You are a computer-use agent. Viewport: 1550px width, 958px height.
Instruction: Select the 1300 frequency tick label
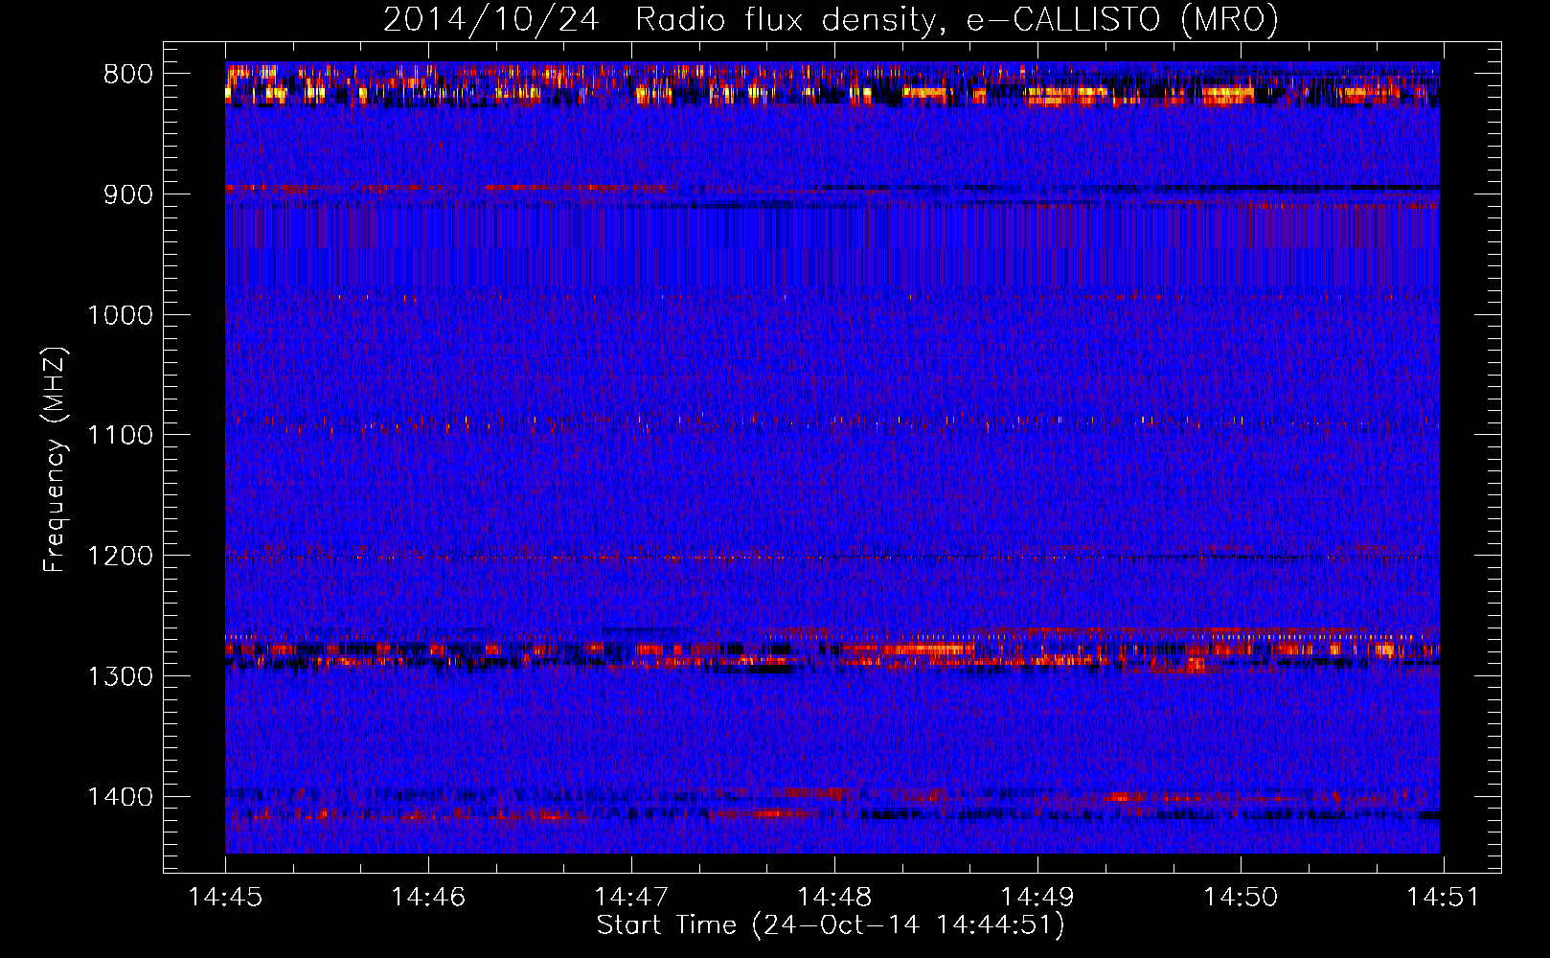(120, 677)
